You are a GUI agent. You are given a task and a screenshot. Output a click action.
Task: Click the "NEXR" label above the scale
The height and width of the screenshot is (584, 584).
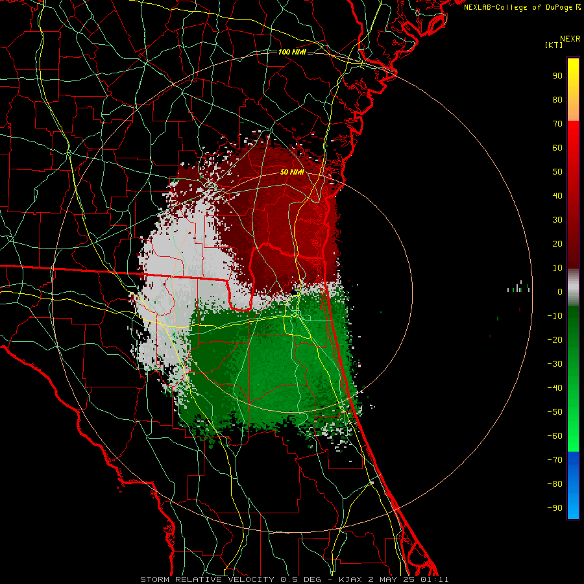click(x=570, y=39)
